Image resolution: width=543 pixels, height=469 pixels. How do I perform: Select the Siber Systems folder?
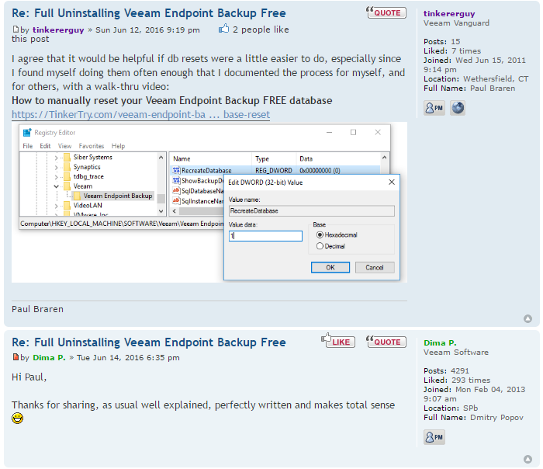click(x=93, y=158)
